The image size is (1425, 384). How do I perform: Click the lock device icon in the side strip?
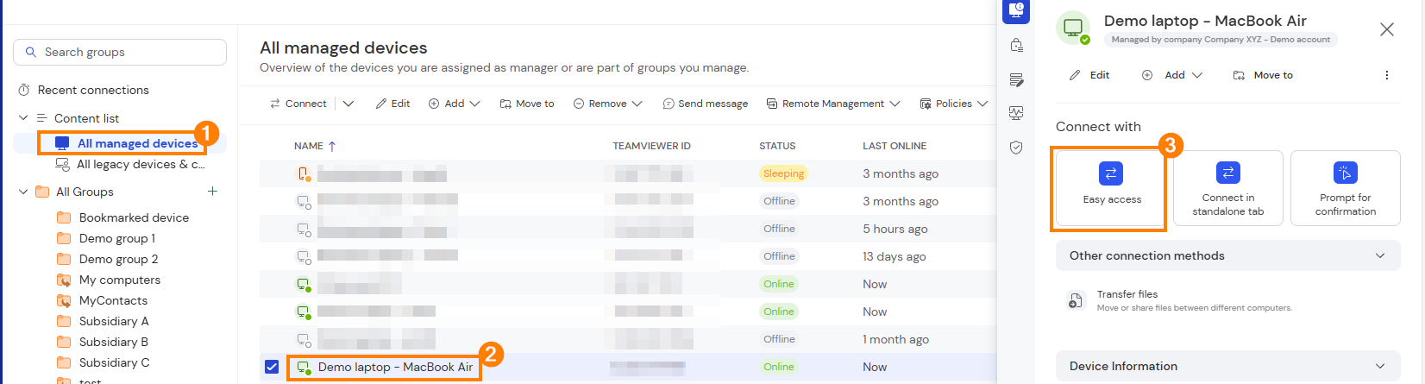click(1016, 45)
